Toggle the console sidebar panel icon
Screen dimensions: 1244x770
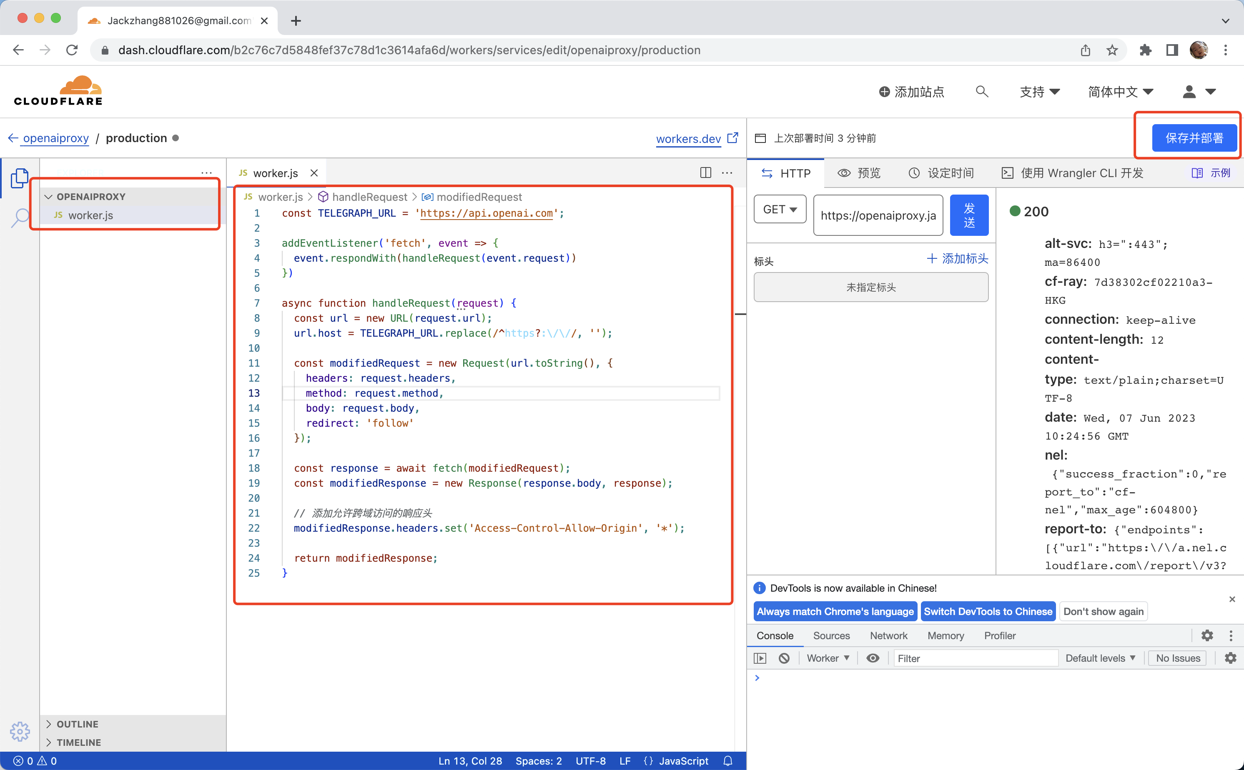pos(760,658)
